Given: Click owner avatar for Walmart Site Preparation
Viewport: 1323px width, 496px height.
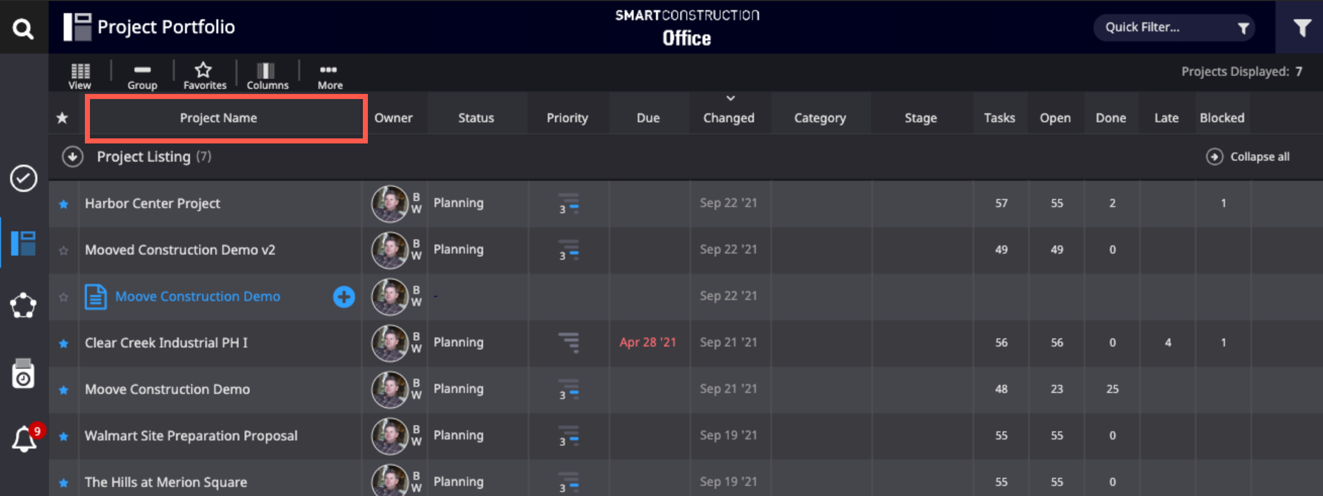Looking at the screenshot, I should [390, 436].
